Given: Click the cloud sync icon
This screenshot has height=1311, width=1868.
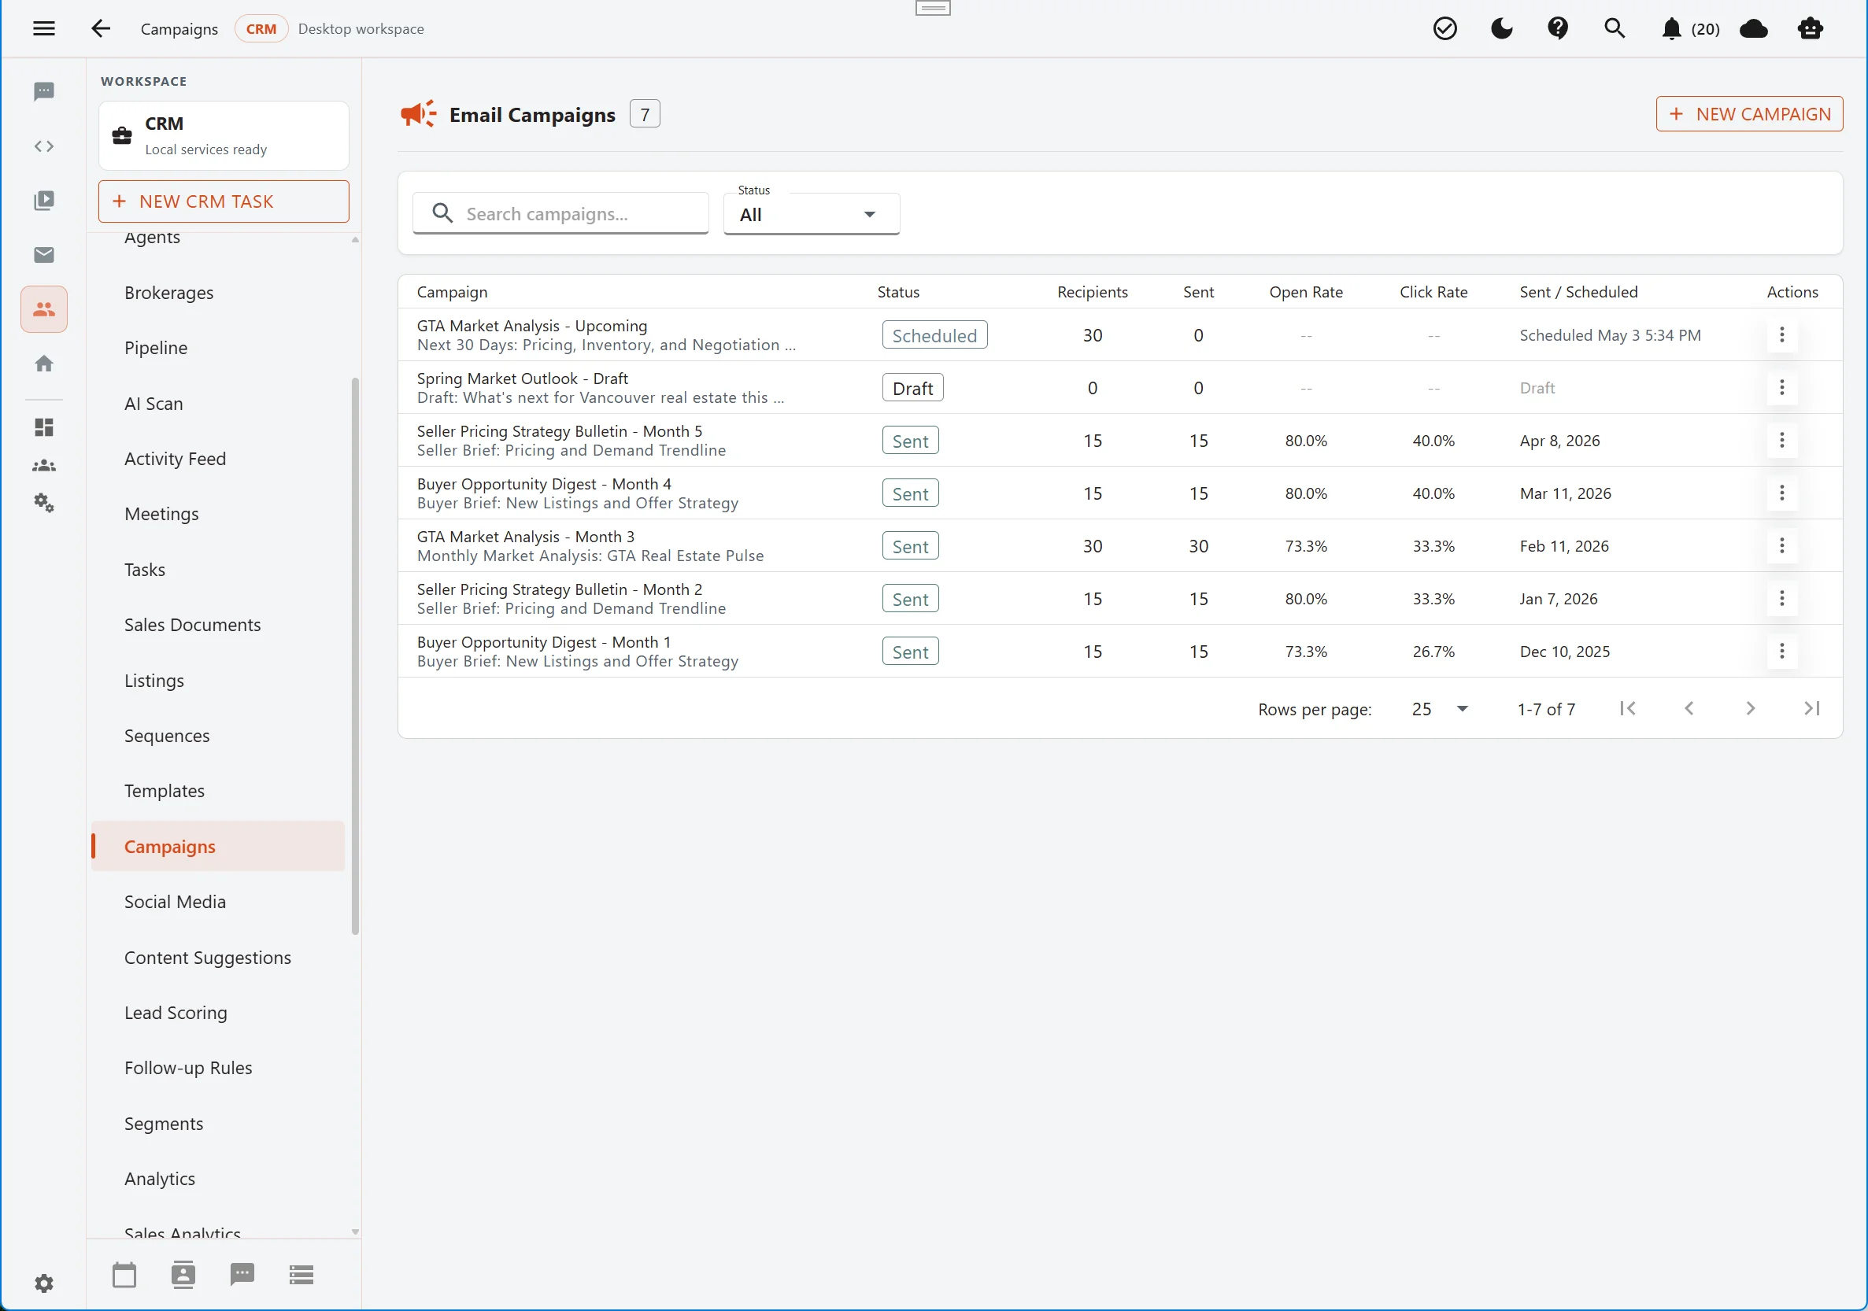Looking at the screenshot, I should (x=1753, y=28).
